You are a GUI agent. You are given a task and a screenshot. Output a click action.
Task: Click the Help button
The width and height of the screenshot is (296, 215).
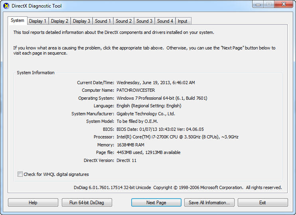[x=33, y=203]
